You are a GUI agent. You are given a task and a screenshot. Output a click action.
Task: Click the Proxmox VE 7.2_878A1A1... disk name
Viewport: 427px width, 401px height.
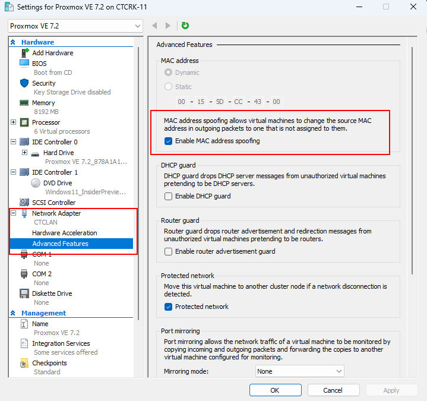[x=86, y=162]
